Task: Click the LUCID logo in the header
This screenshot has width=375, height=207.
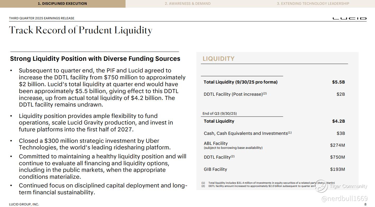Action: point(349,19)
